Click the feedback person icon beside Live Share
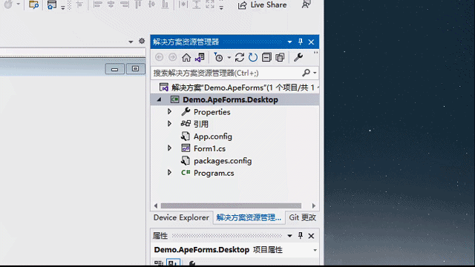Image resolution: width=475 pixels, height=267 pixels. (x=306, y=4)
